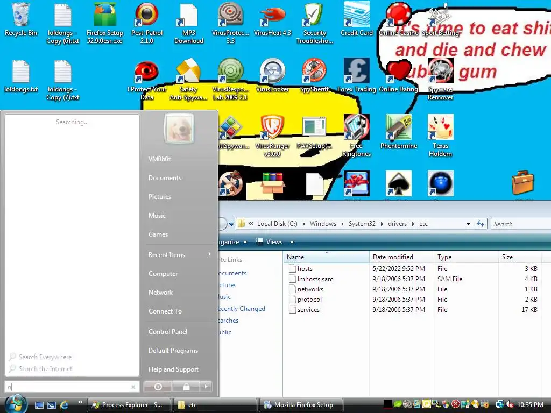Open the VirusHeat 4.3 shortcut
This screenshot has width=551, height=413.
coord(272,19)
